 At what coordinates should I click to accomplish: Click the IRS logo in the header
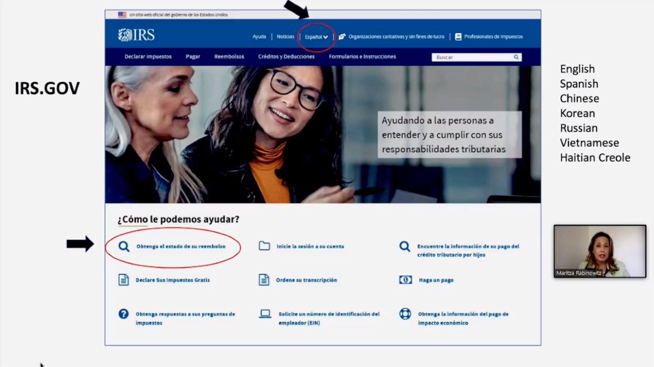[x=136, y=35]
